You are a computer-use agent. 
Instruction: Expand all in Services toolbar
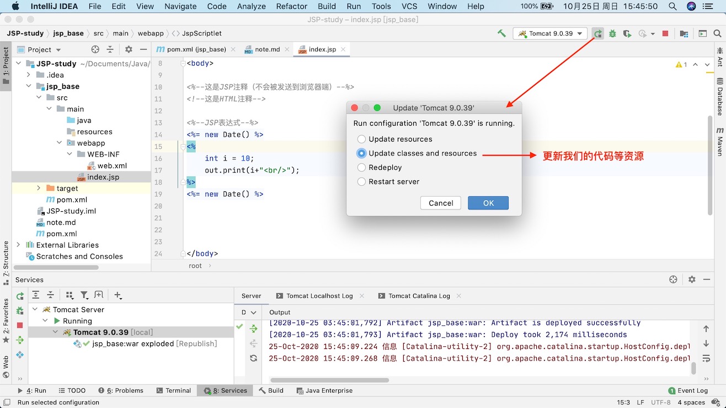pos(36,296)
